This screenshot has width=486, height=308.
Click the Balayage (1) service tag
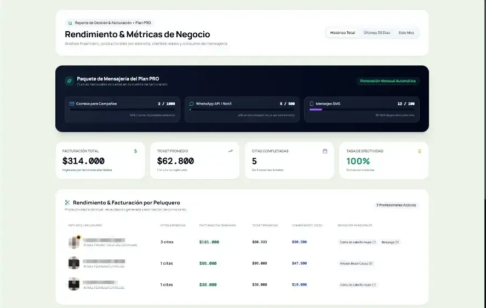pyautogui.click(x=390, y=242)
